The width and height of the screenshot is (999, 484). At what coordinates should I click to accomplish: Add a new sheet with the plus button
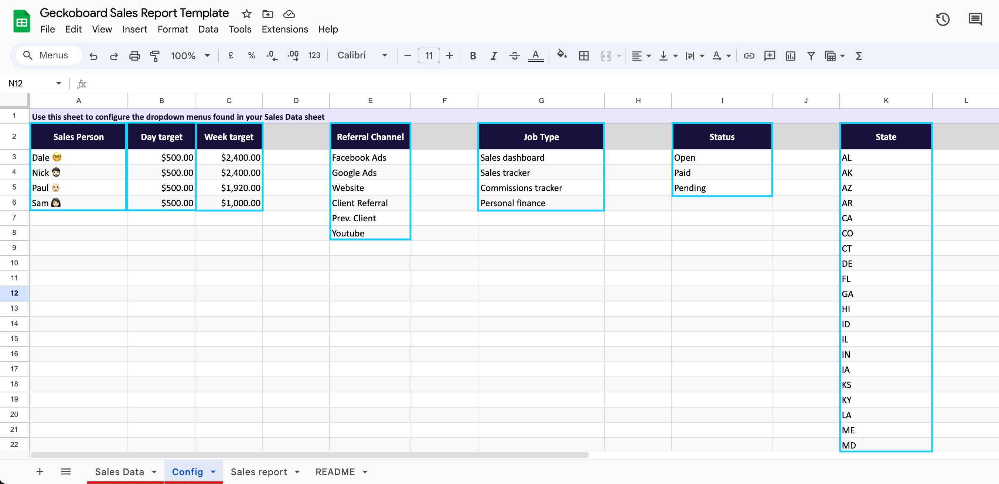pyautogui.click(x=39, y=471)
